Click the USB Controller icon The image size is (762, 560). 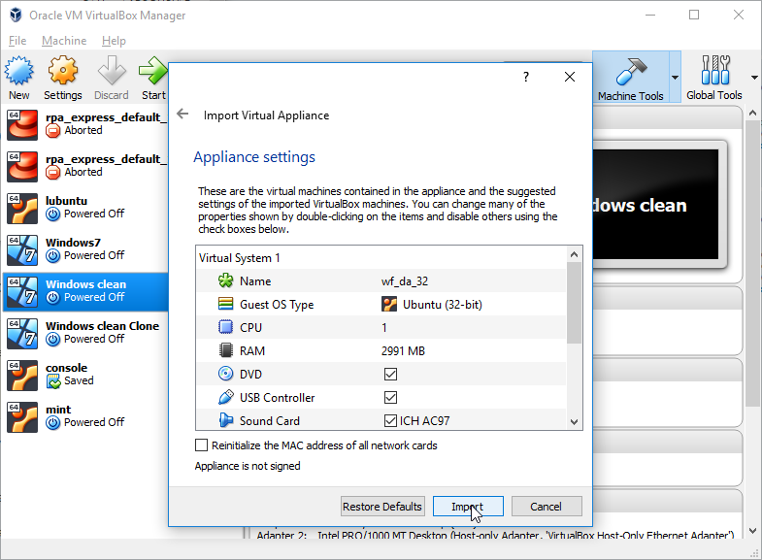click(x=225, y=397)
